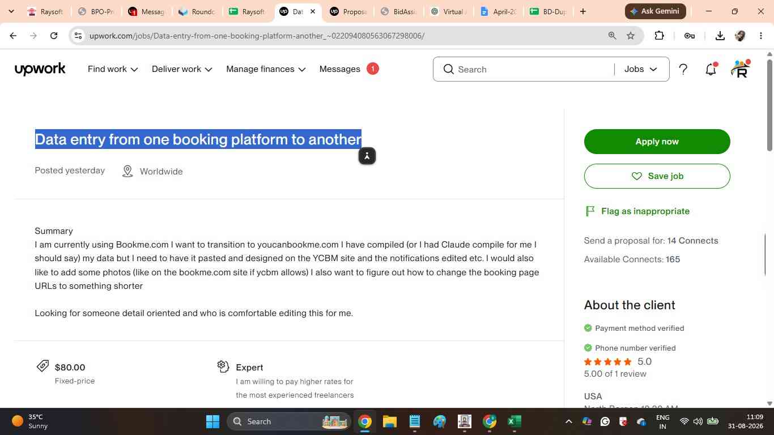This screenshot has width=774, height=435.
Task: Open the Jobs search category dropdown
Action: tap(641, 69)
